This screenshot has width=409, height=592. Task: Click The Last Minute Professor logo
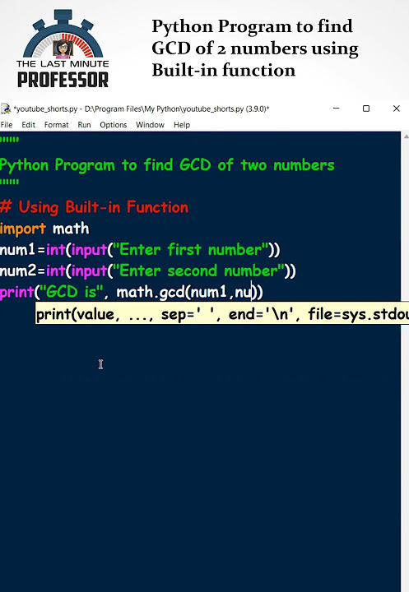63,49
